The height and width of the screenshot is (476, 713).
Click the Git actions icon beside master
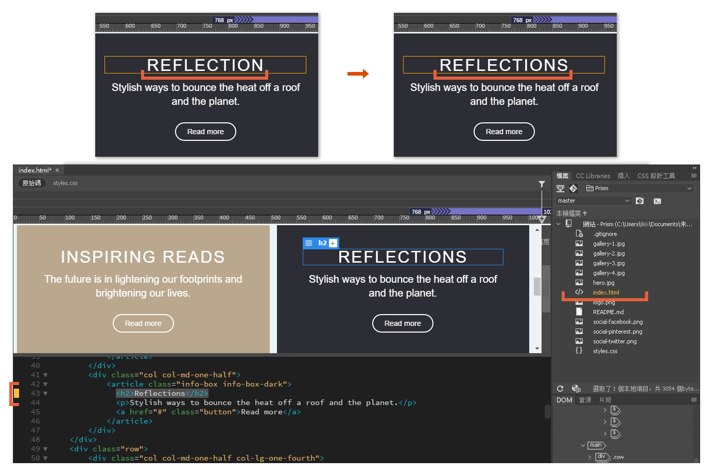640,201
